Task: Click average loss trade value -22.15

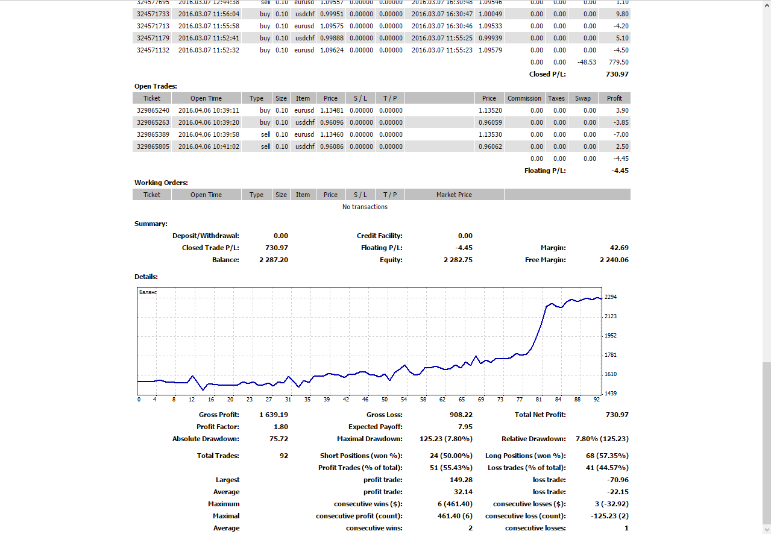Action: pyautogui.click(x=618, y=492)
